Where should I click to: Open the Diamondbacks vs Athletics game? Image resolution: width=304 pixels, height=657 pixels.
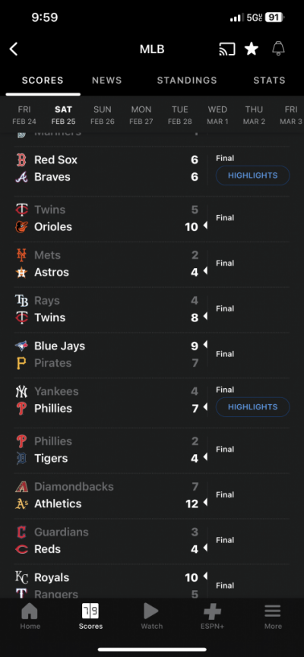click(152, 495)
